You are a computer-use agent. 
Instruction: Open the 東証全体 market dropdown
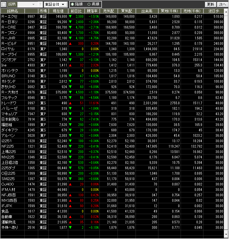(55, 5)
